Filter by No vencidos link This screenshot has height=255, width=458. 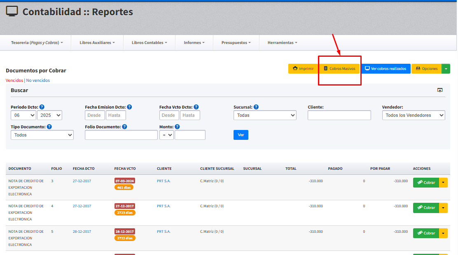pos(38,80)
